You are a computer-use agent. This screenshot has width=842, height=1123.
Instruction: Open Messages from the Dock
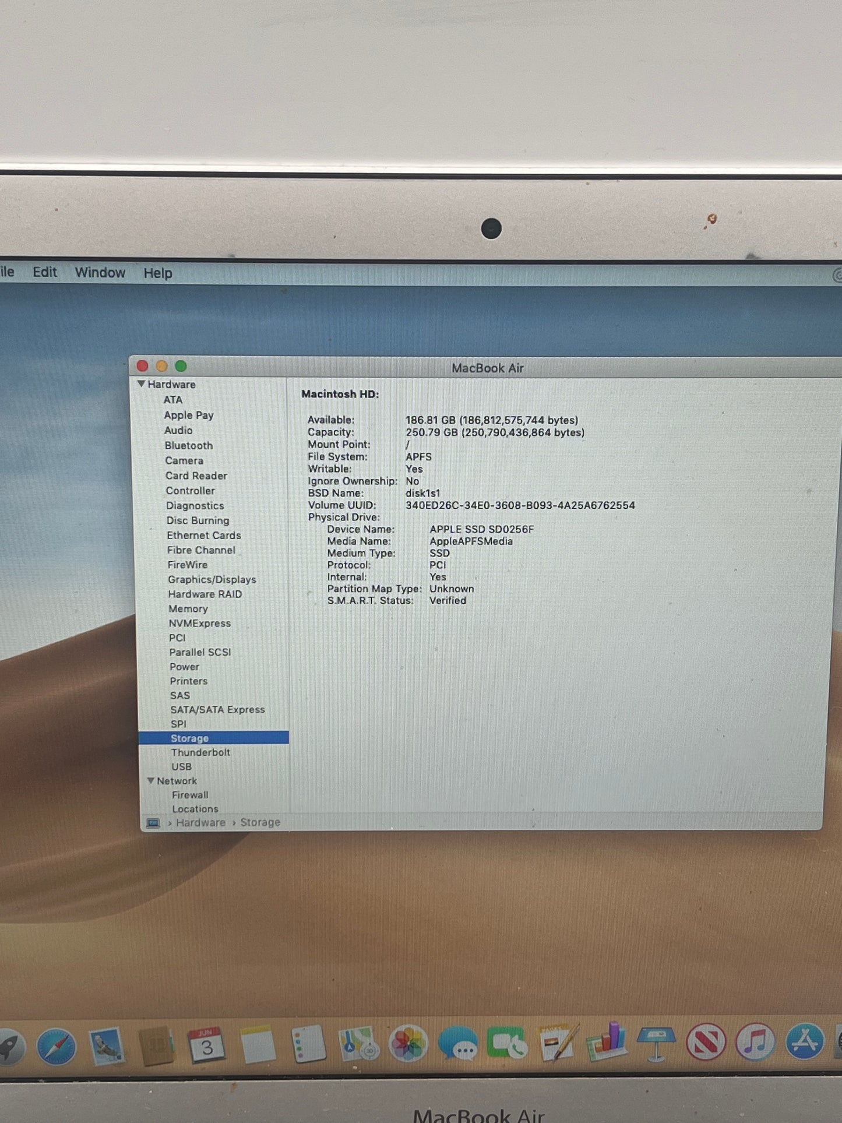pos(458,1043)
